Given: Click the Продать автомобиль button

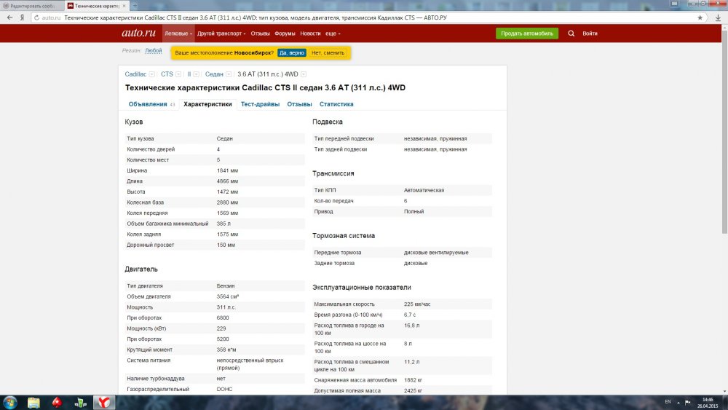Looking at the screenshot, I should [527, 33].
